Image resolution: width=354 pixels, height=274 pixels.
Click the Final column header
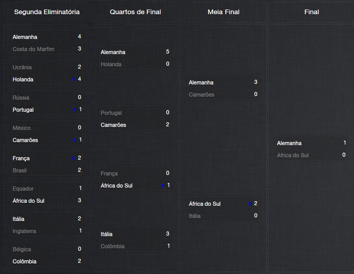pyautogui.click(x=311, y=12)
